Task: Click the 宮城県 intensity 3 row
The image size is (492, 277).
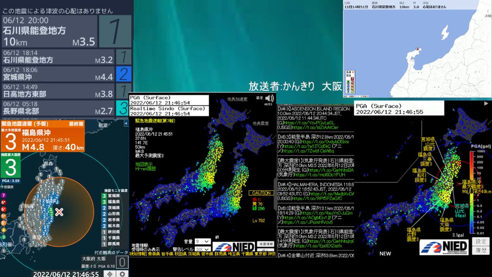Action: click(x=111, y=195)
